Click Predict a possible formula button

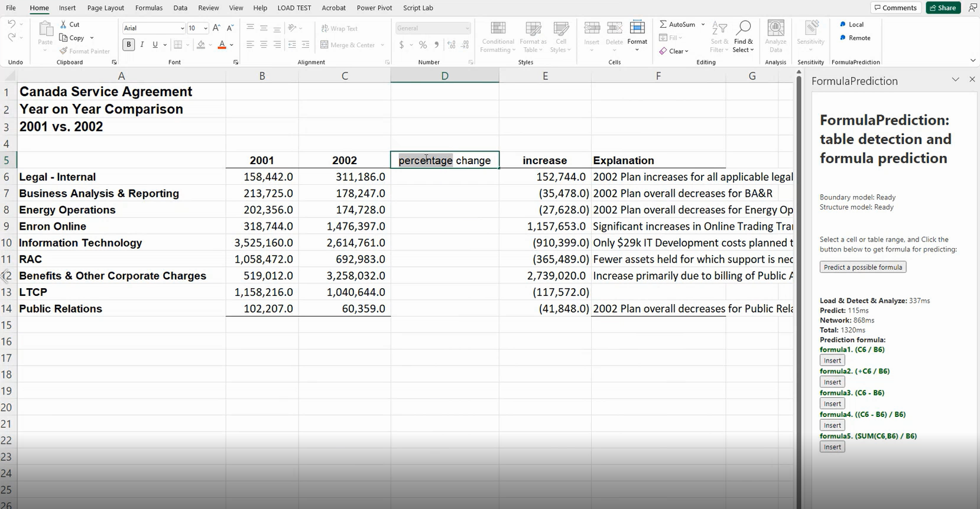click(863, 267)
